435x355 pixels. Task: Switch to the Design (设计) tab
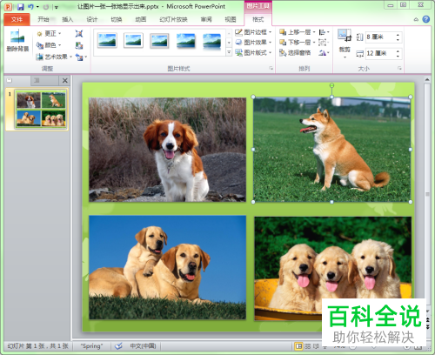click(x=91, y=19)
